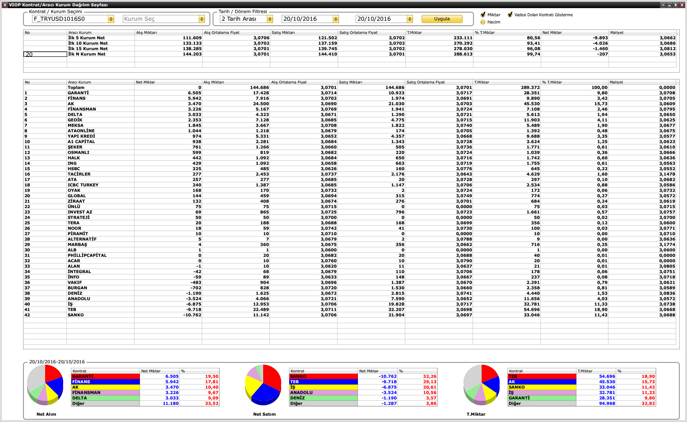
Task: Enable the Miktar option
Action: point(483,14)
